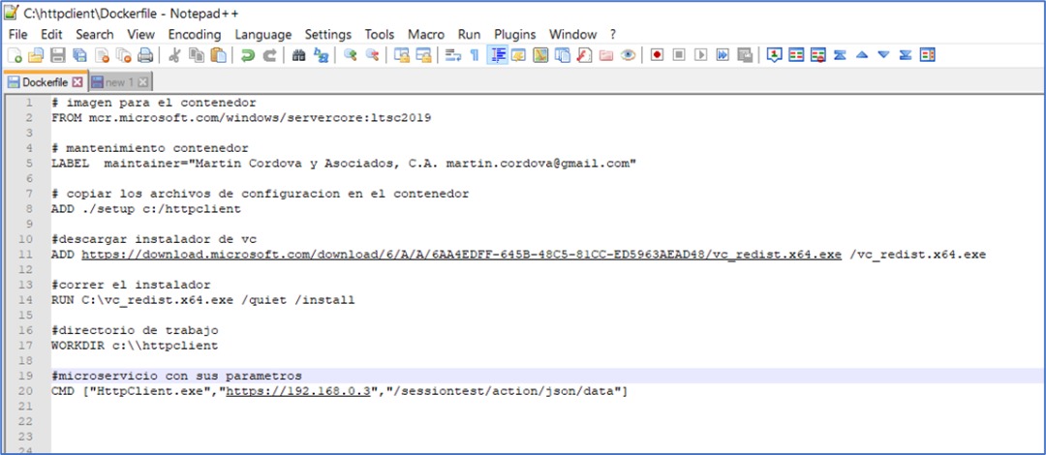Jump to first difference icon

pyautogui.click(x=840, y=56)
